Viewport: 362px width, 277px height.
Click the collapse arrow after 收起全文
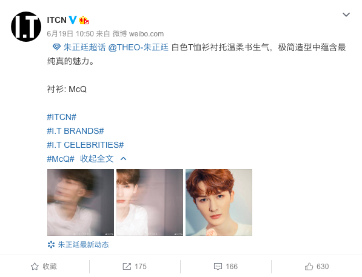pyautogui.click(x=124, y=159)
